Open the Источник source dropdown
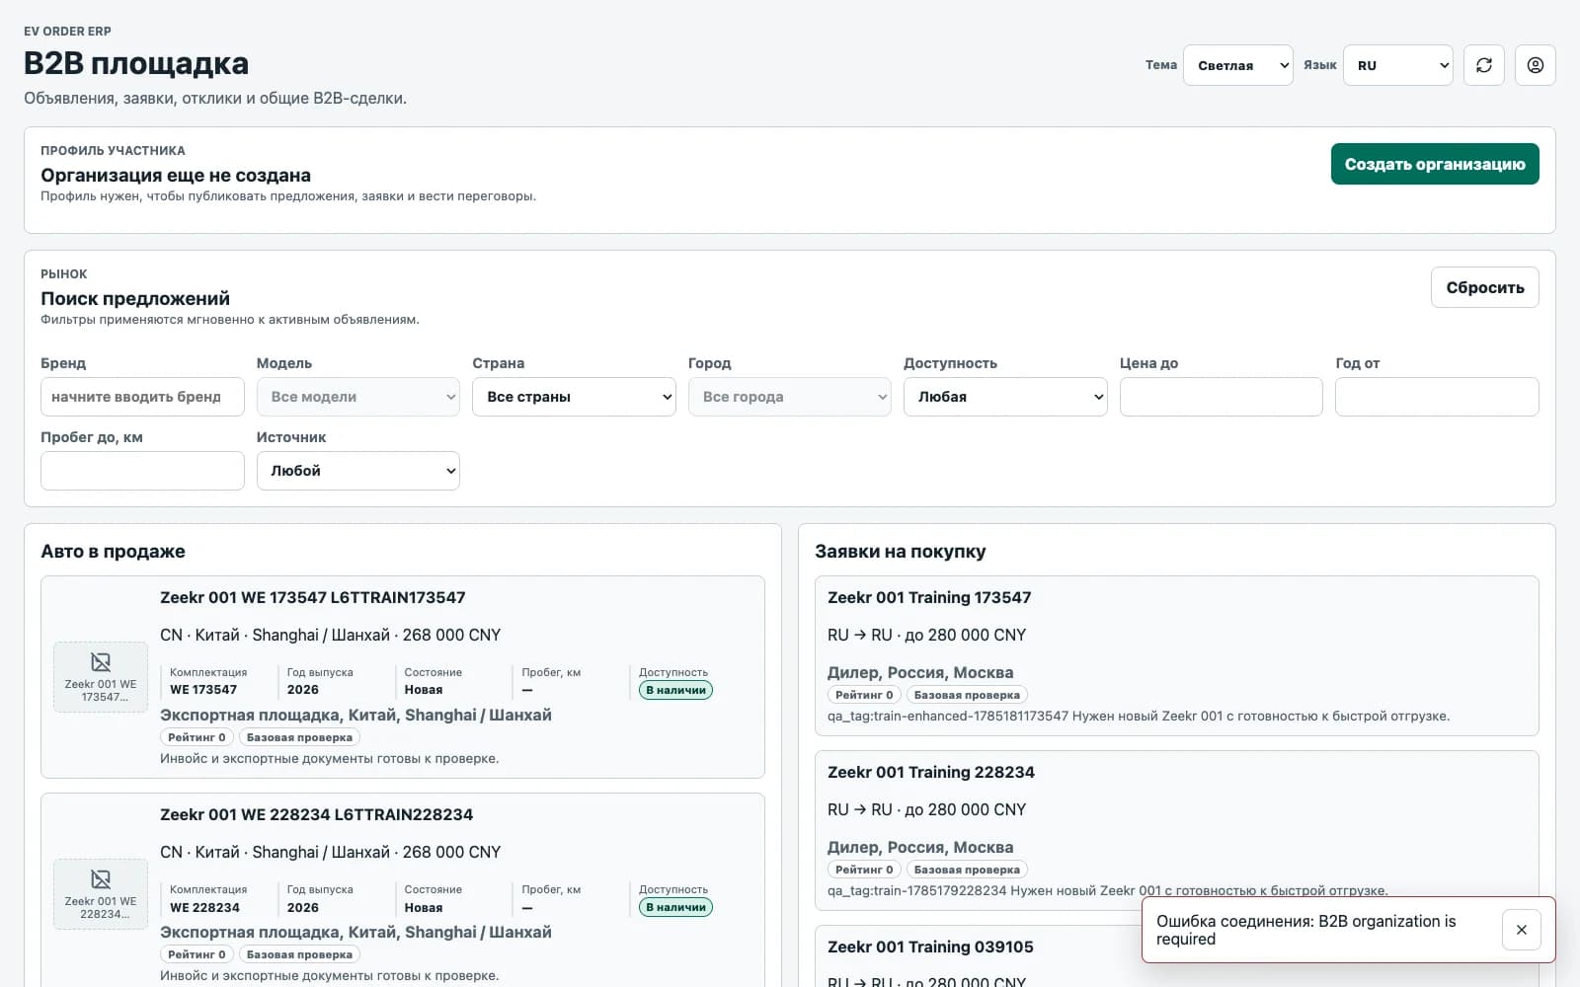The image size is (1580, 987). pos(357,471)
